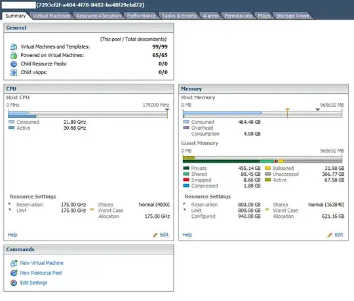The image size is (354, 301).
Task: Open Help link in the CPU panel
Action: [x=12, y=235]
